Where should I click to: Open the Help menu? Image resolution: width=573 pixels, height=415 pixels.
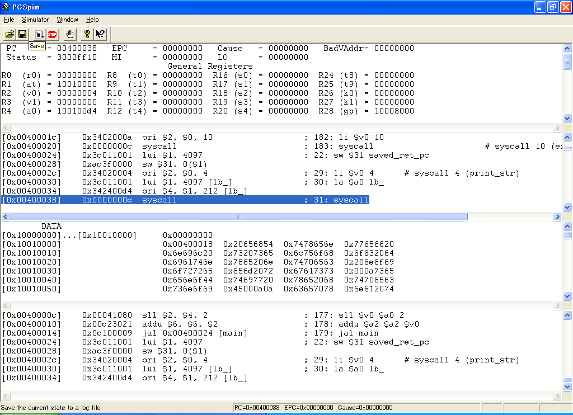[92, 20]
